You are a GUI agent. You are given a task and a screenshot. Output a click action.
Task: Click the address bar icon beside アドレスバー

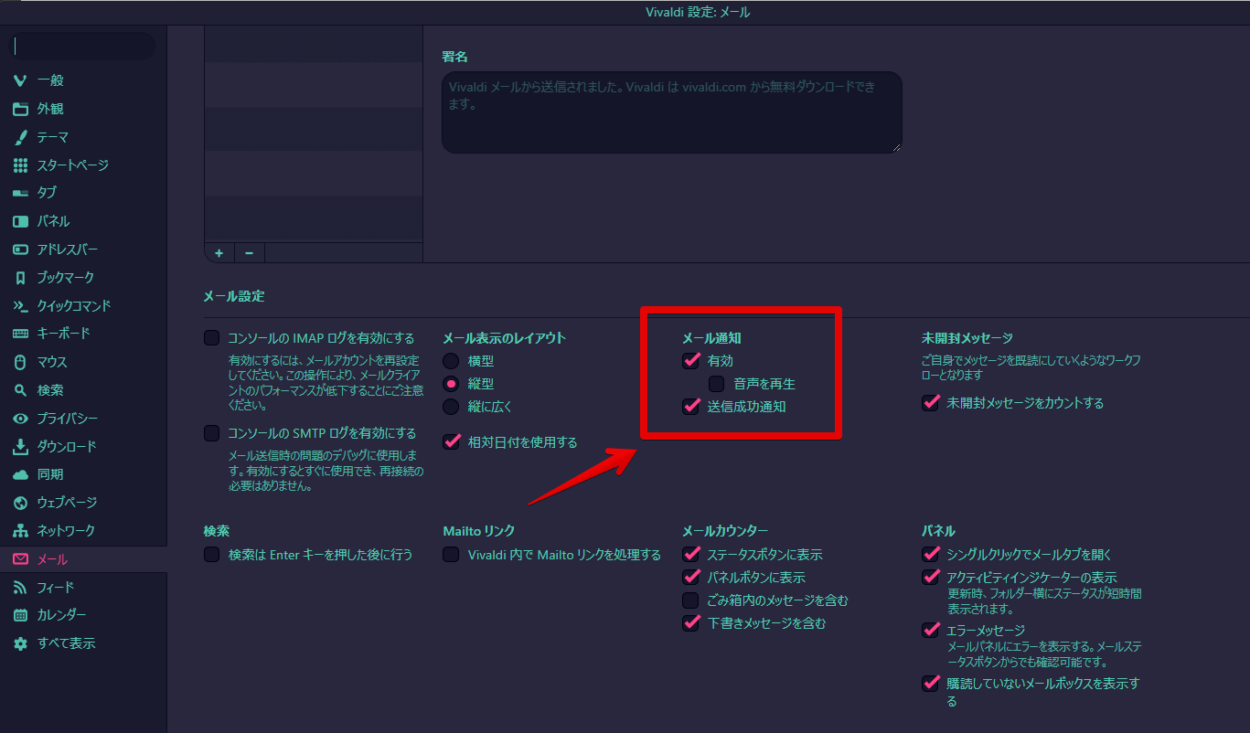pyautogui.click(x=20, y=250)
